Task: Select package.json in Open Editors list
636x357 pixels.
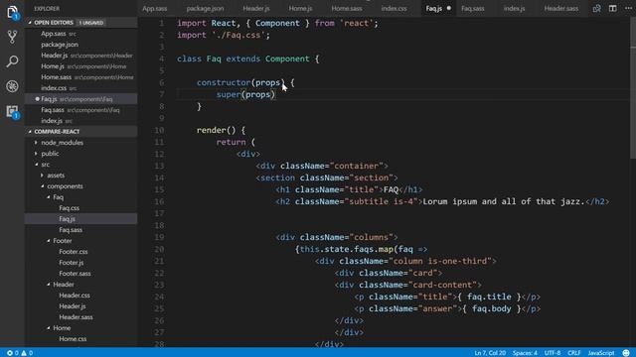Action: coord(60,45)
